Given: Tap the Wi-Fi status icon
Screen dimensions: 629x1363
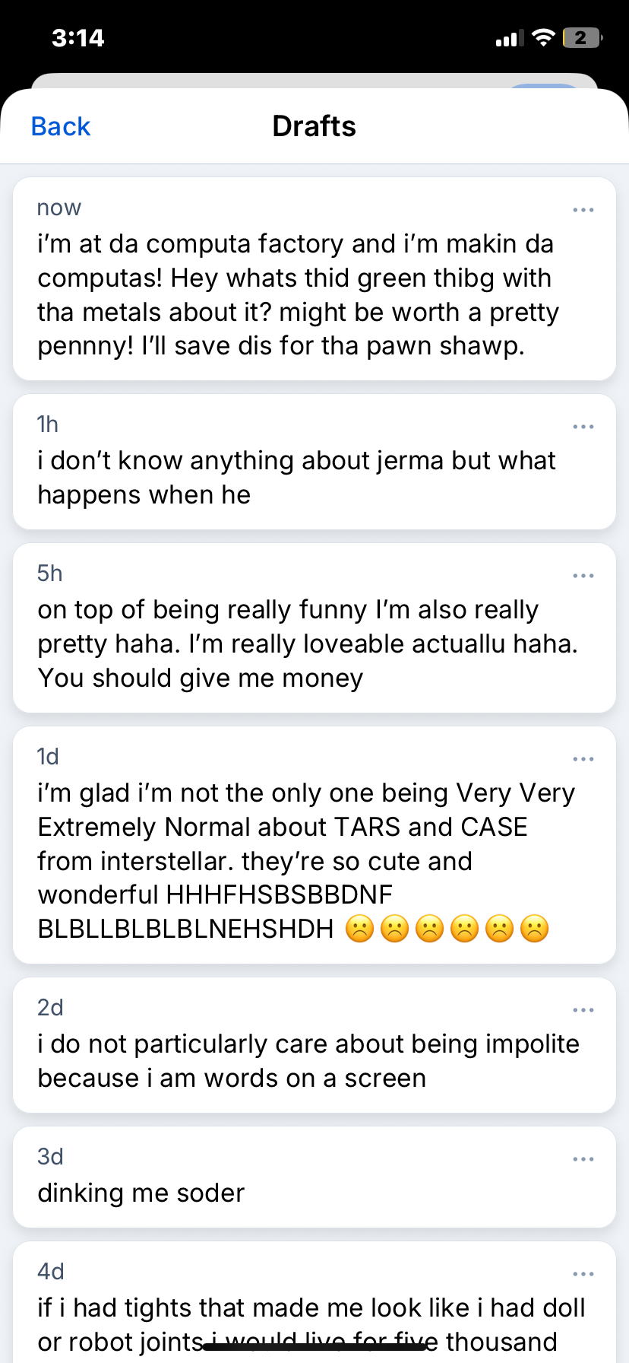Looking at the screenshot, I should tap(543, 38).
